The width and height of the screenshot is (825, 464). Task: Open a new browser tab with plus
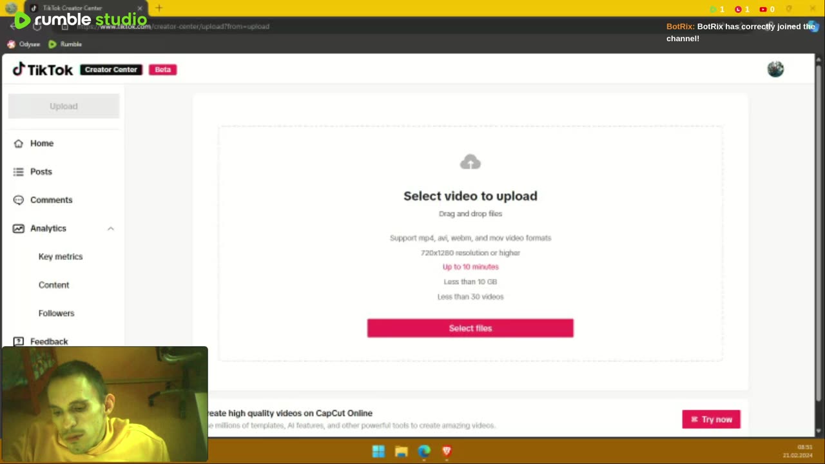point(159,8)
